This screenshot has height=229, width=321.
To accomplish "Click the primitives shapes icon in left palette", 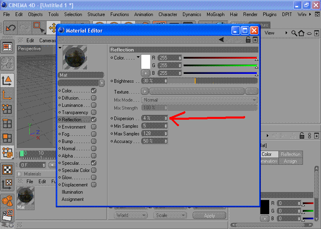I will [7, 200].
